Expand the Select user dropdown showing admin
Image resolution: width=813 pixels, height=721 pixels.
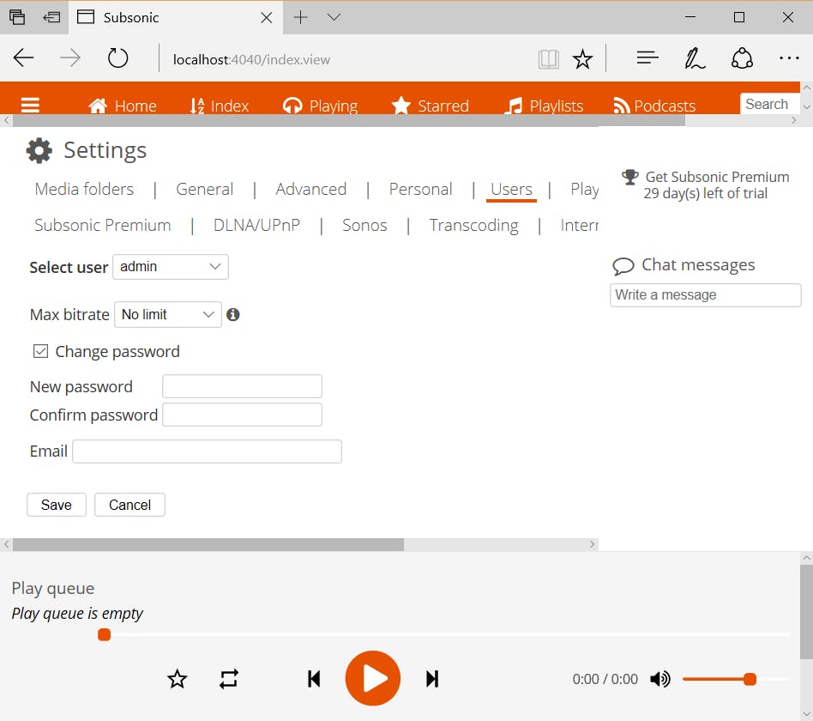[x=171, y=267]
